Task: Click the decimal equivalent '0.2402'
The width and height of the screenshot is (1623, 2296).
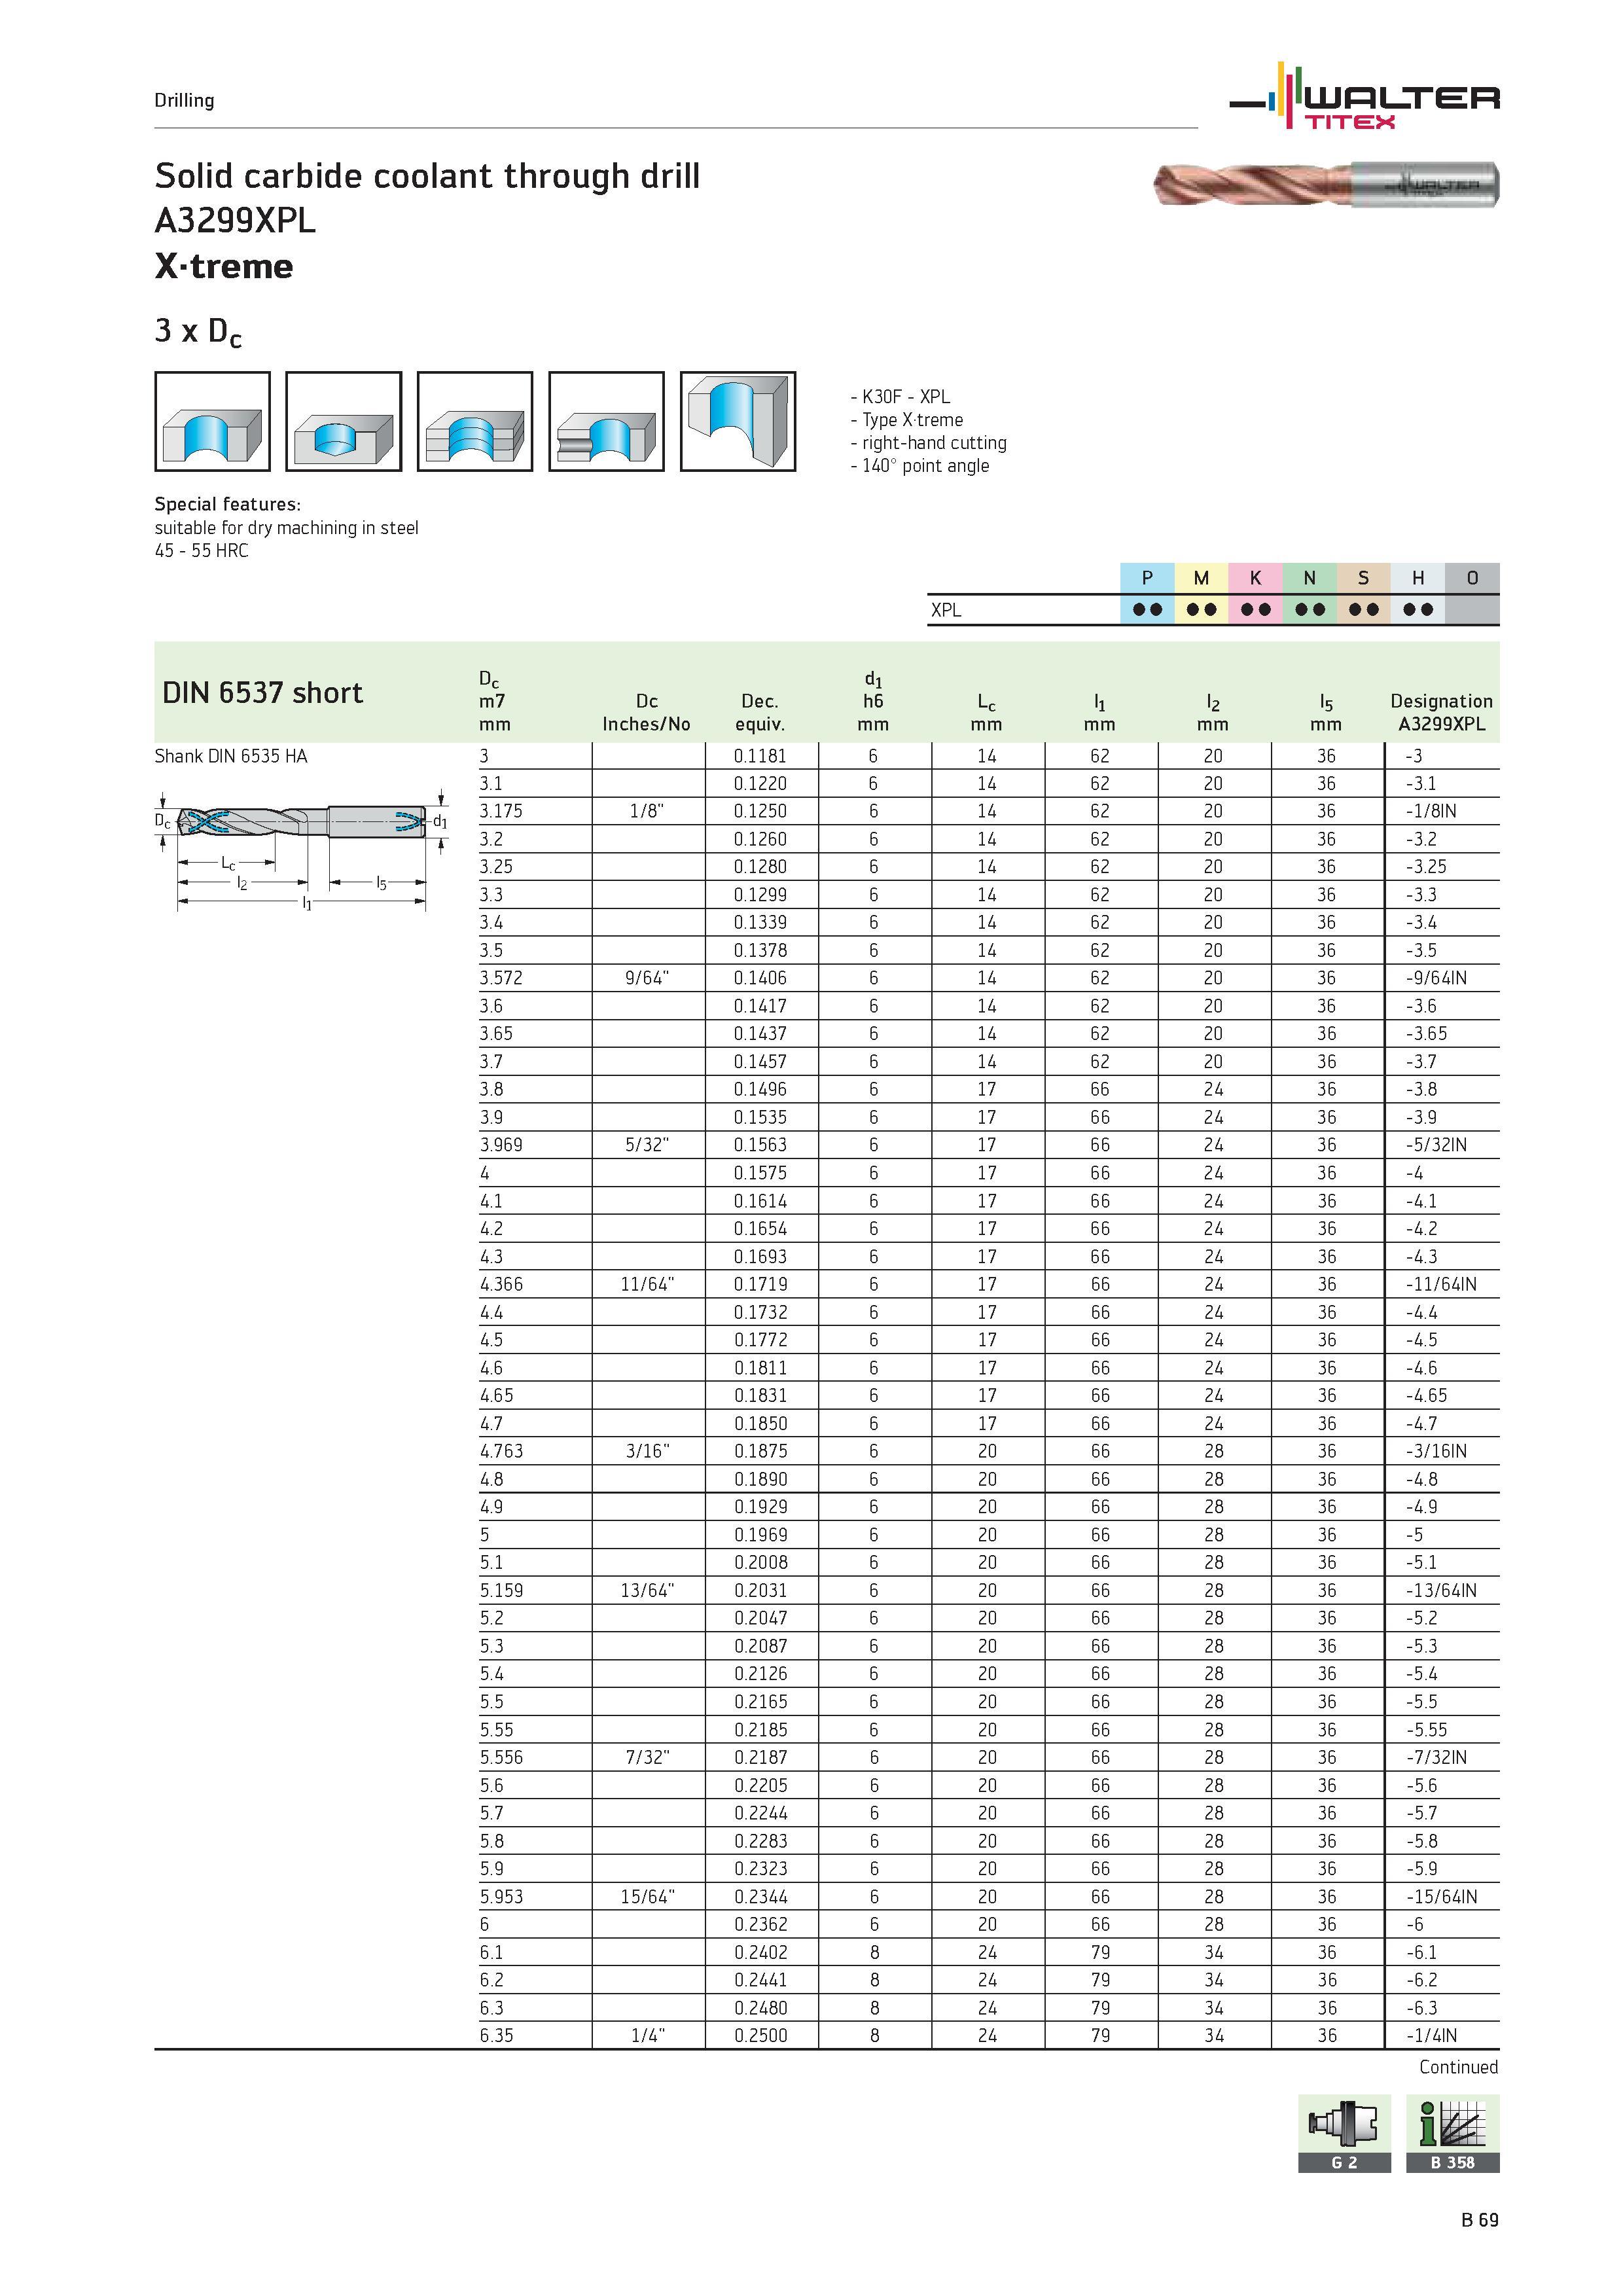Action: (x=760, y=1952)
